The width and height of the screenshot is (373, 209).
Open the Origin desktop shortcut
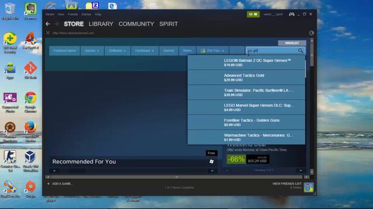pyautogui.click(x=30, y=189)
